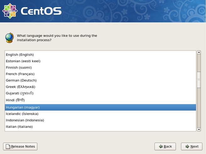
Task: Click the Release Notes document icon
Action: 8,146
